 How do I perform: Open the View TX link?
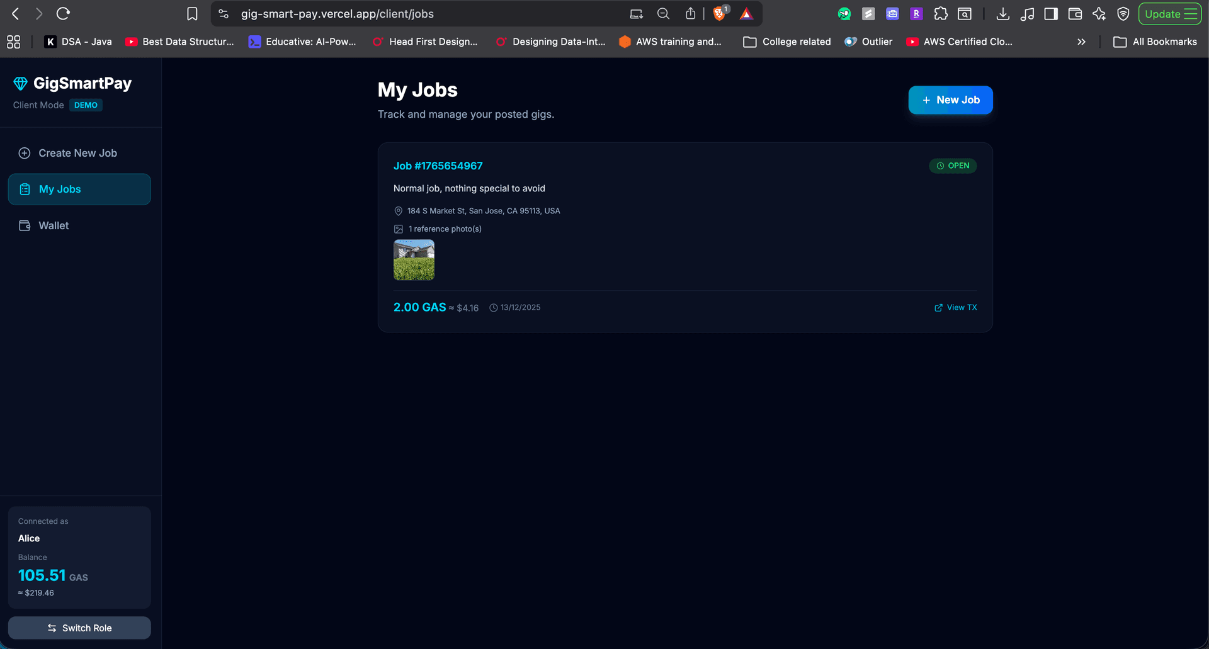955,307
